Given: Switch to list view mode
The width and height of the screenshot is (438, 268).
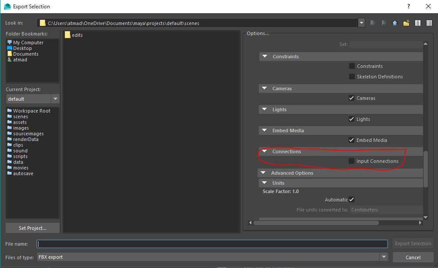Looking at the screenshot, I should (417, 22).
